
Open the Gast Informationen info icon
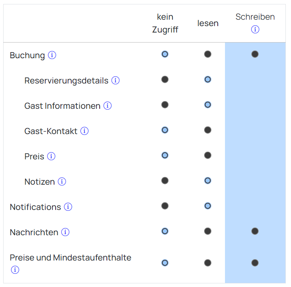107,106
